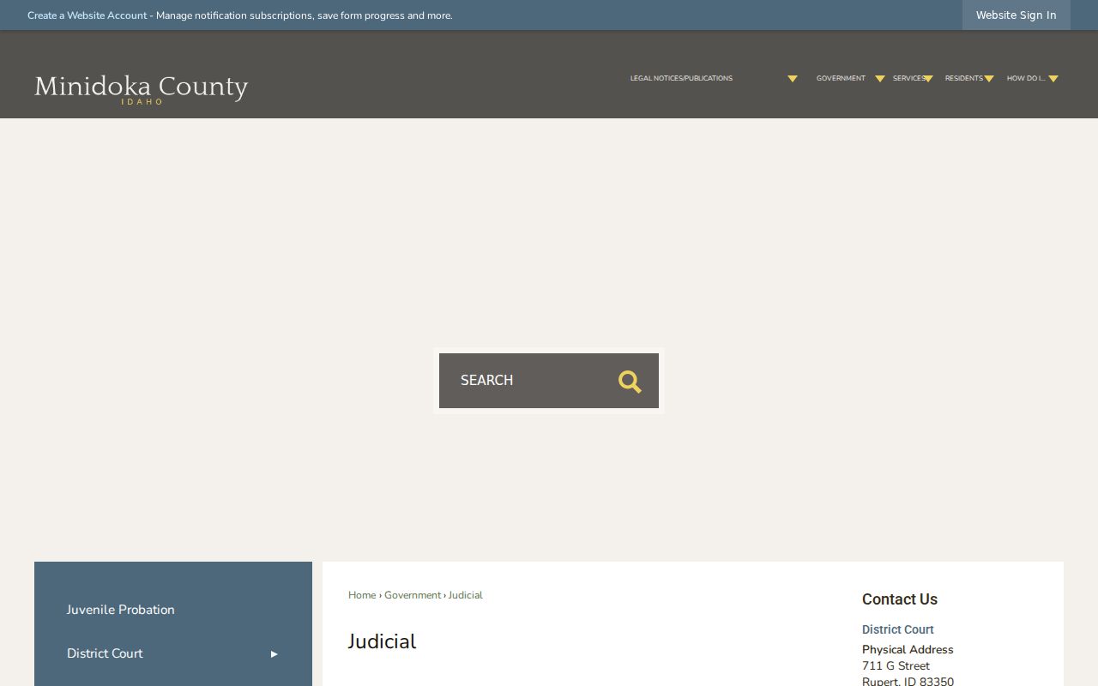Expand the Services menu arrow
1098x686 pixels.
click(927, 79)
